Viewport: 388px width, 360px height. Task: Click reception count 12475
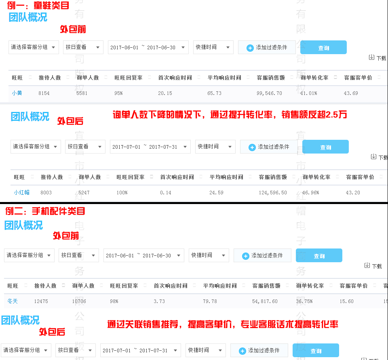41,301
